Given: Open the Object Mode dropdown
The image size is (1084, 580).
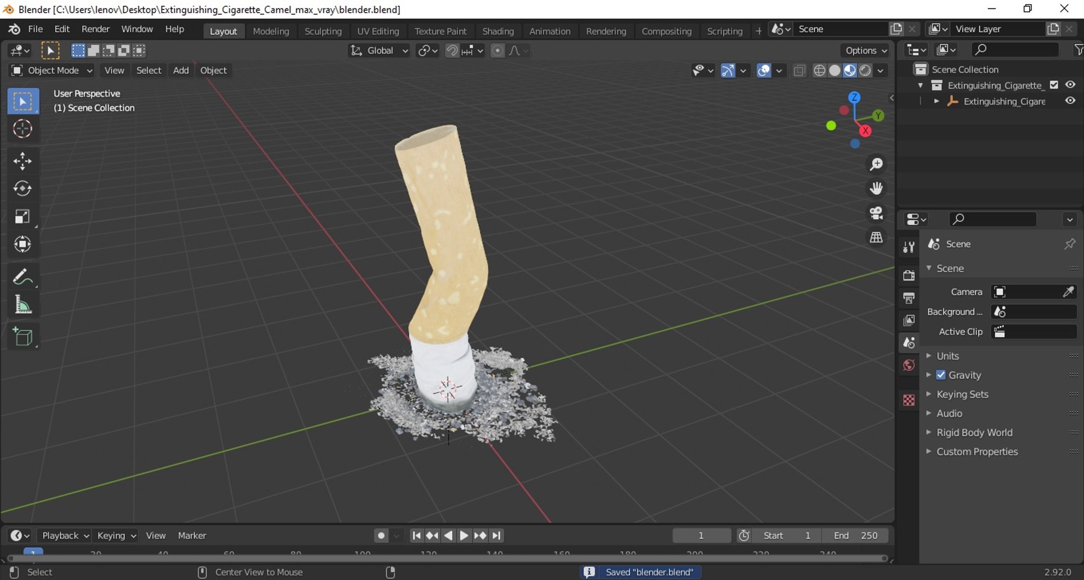Looking at the screenshot, I should [x=51, y=71].
